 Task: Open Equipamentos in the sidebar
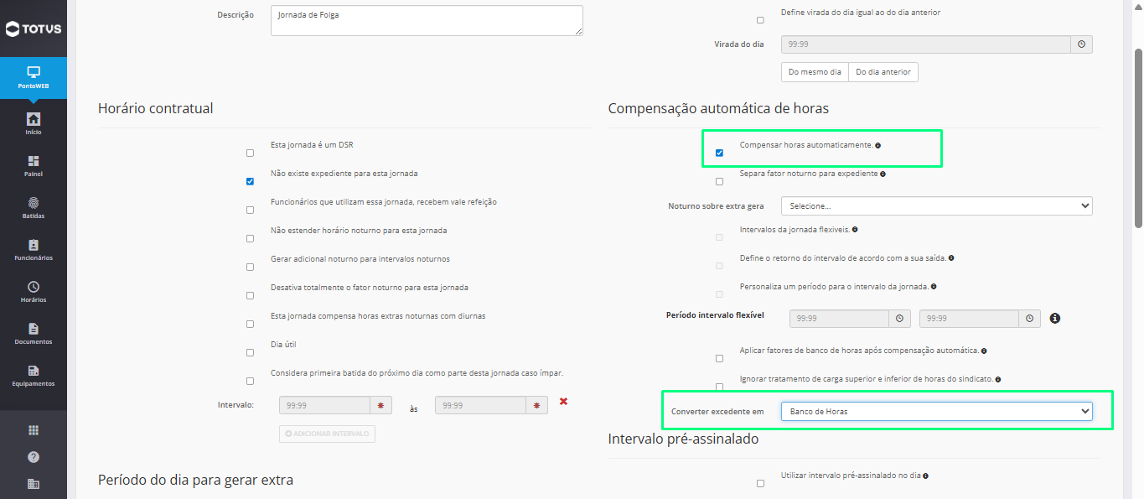coord(34,376)
